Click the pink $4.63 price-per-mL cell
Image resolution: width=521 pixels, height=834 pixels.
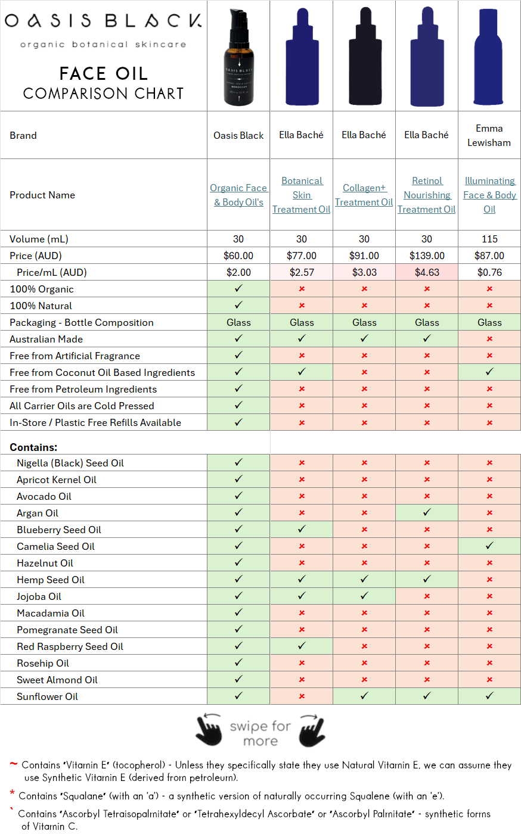point(427,272)
